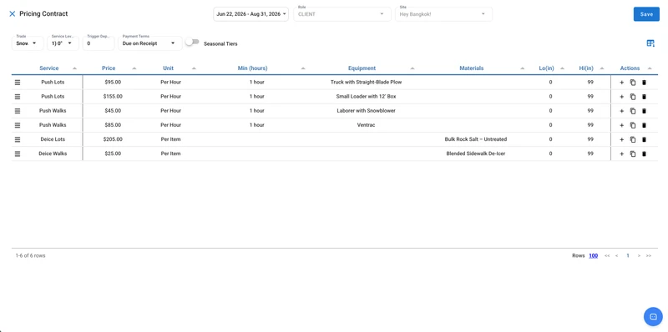The image size is (668, 332).
Task: Click the table export icon
Action: [650, 43]
